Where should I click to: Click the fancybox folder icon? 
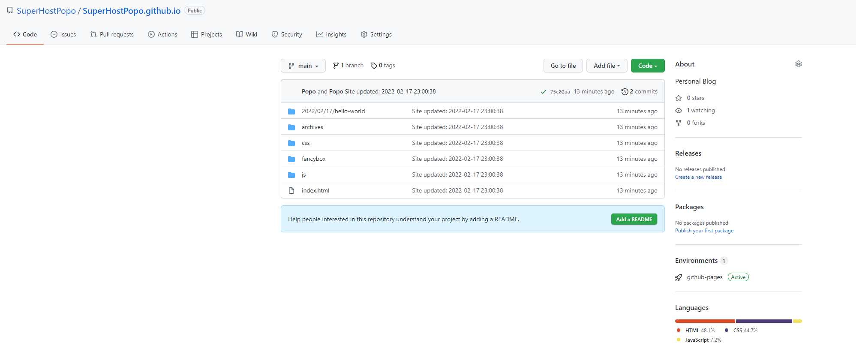291,159
